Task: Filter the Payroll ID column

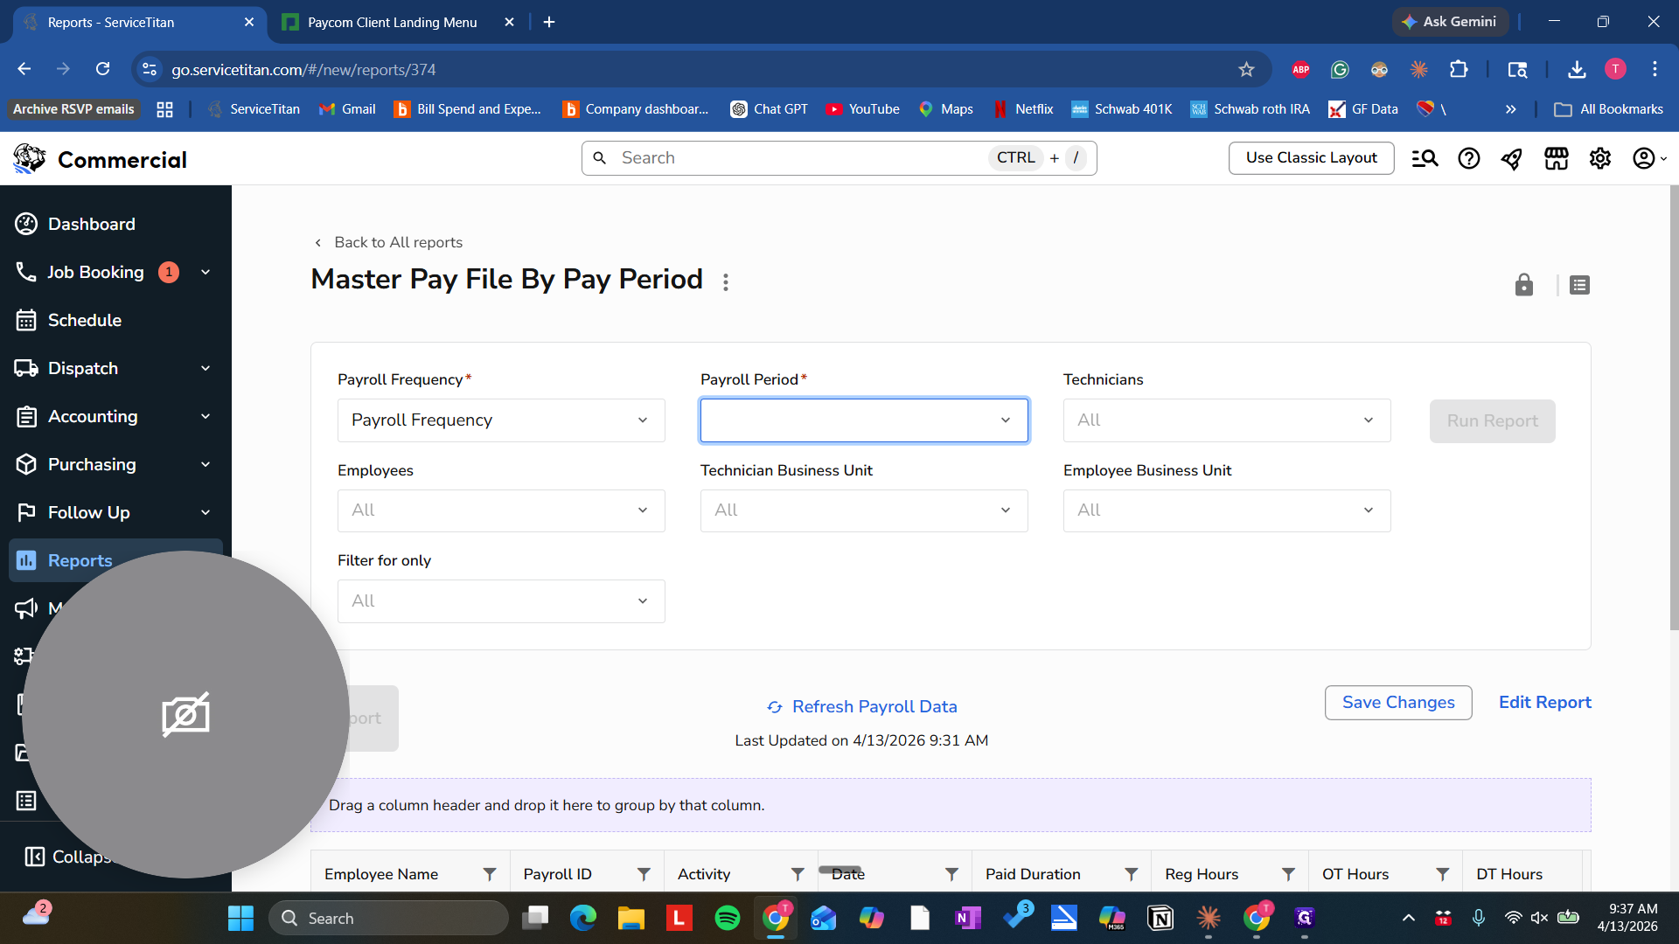Action: 644,874
